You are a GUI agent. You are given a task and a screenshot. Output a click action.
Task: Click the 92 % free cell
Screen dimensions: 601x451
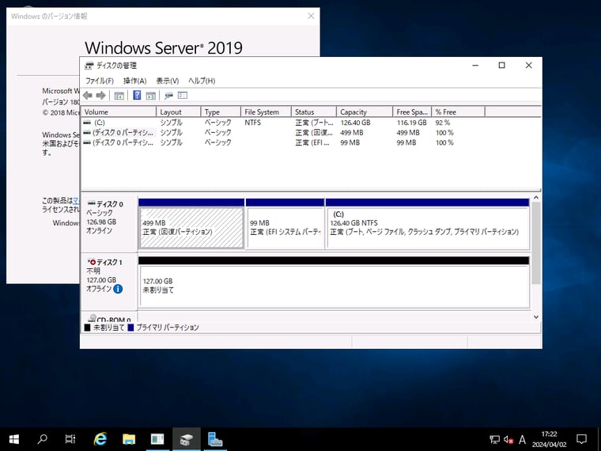pyautogui.click(x=443, y=123)
